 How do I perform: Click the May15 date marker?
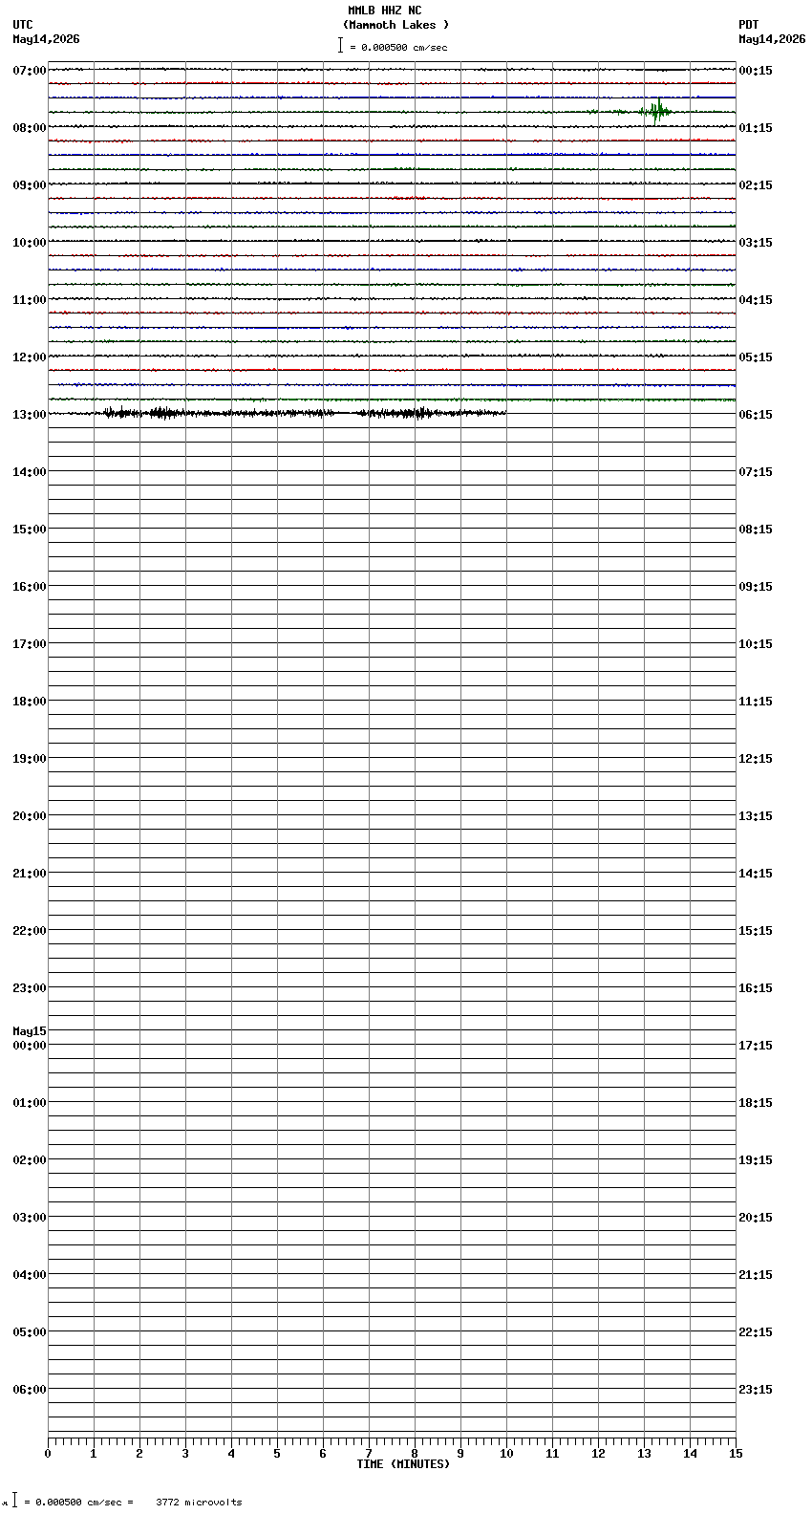click(x=30, y=1031)
